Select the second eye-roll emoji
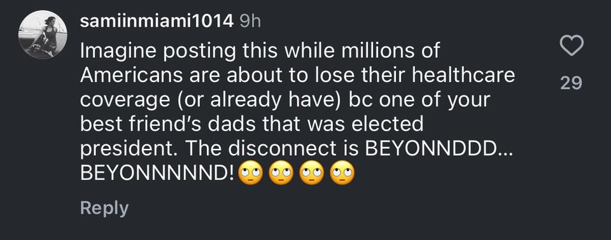Image resolution: width=611 pixels, height=240 pixels. [x=281, y=173]
